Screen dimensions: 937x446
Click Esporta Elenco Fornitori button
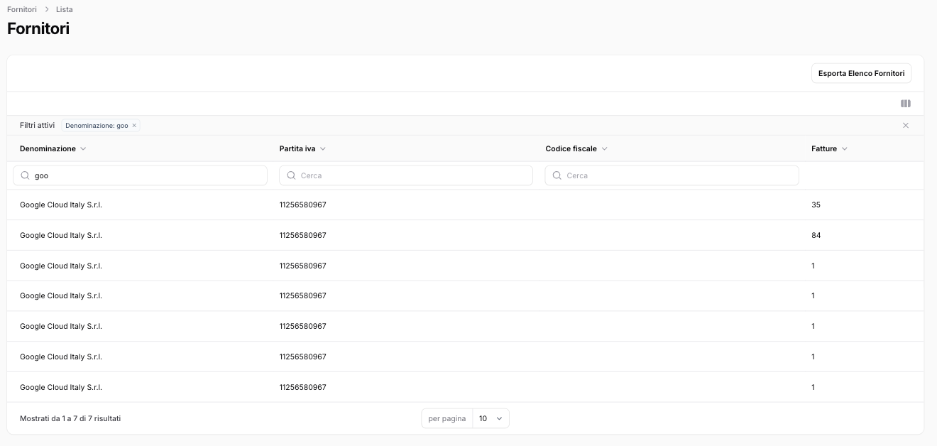(861, 73)
